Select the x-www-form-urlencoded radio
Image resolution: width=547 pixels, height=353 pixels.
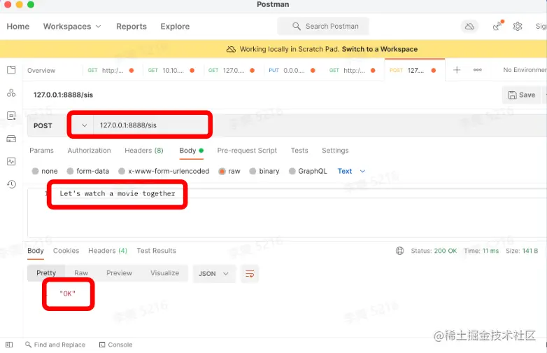click(x=122, y=171)
